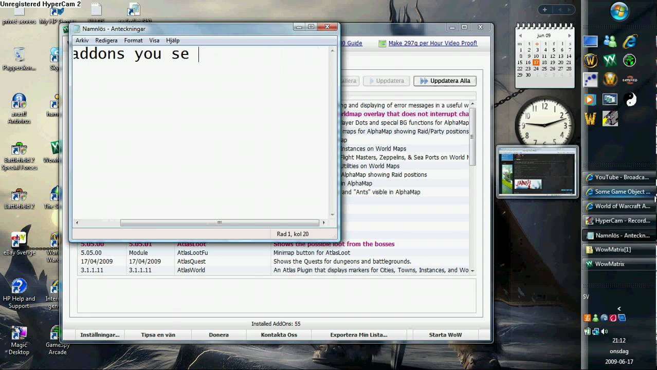Switch to Some Game Object taskbar item
Screen dimensions: 657x370
click(618, 192)
